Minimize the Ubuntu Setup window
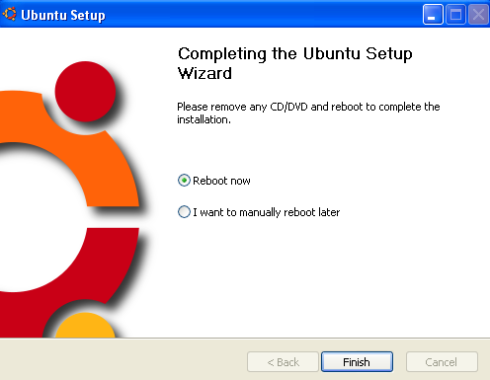Image resolution: width=490 pixels, height=380 pixels. (433, 15)
